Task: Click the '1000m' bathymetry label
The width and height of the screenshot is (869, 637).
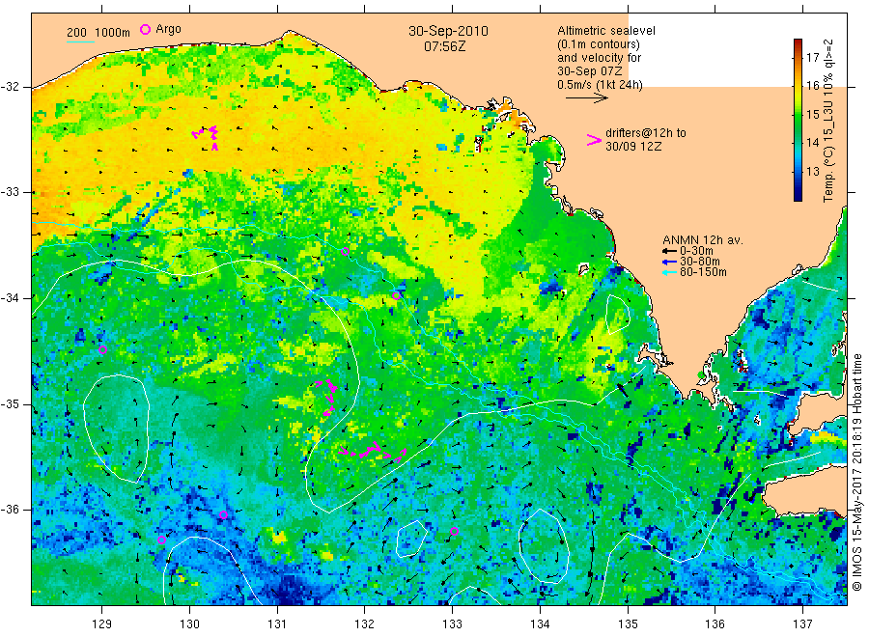Action: coord(113,33)
